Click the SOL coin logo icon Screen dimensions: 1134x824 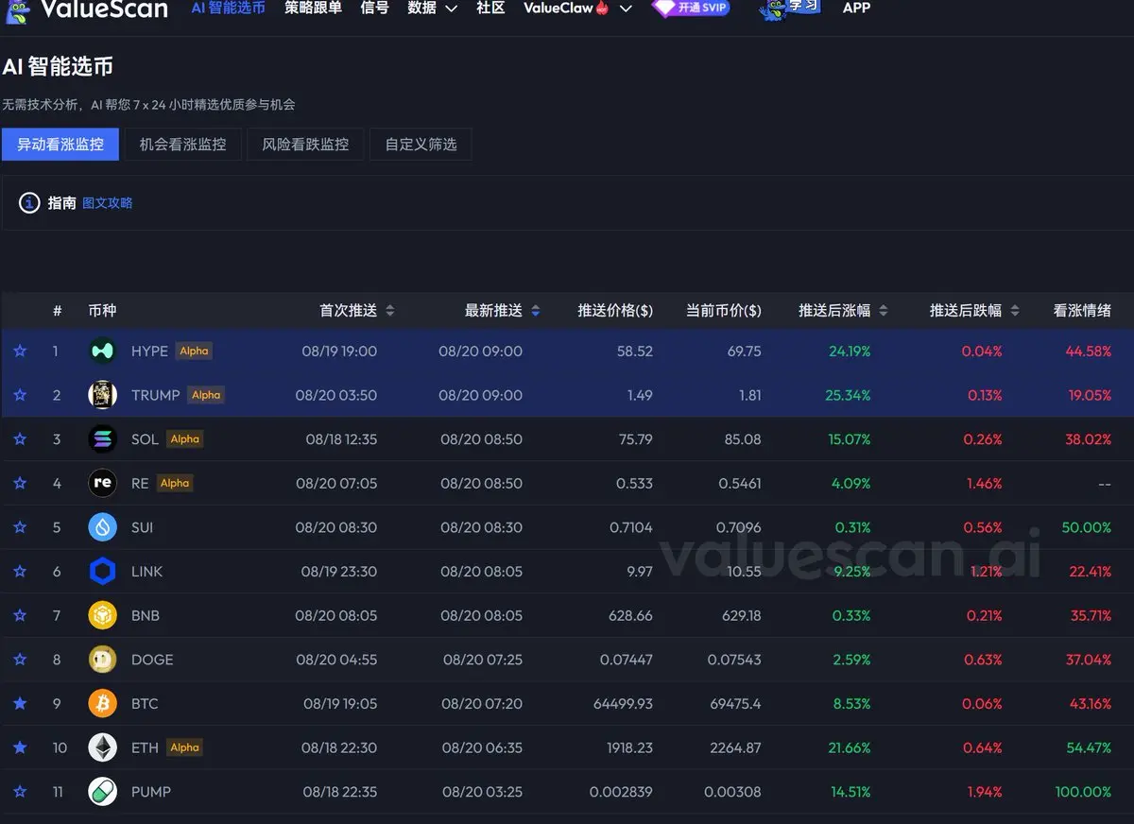point(103,439)
